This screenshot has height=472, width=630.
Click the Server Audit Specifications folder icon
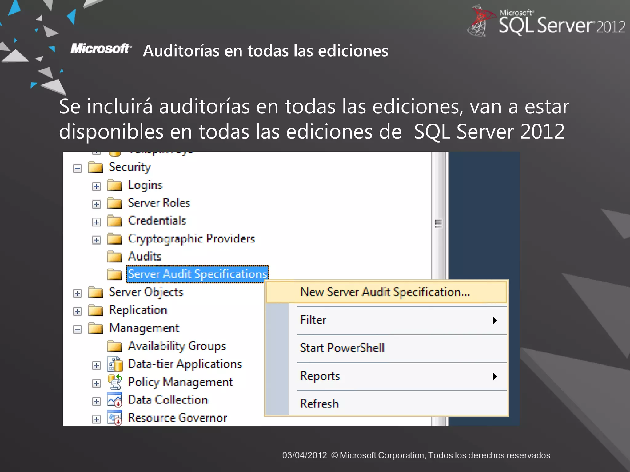(114, 274)
